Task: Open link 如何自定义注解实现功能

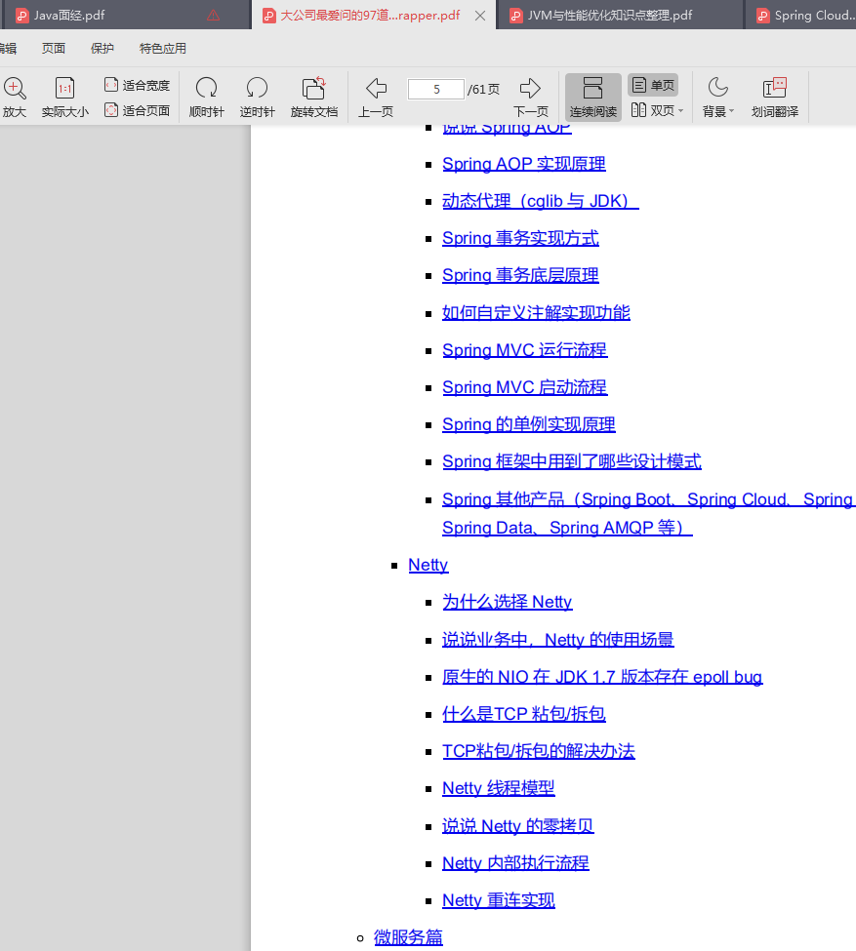Action: click(536, 312)
